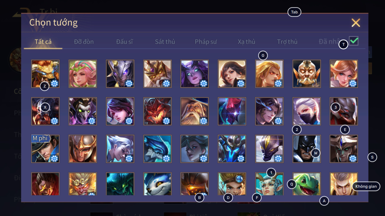Select the hero marked 'M phí'
Viewport: 385px width, 216px height.
[x=45, y=149]
